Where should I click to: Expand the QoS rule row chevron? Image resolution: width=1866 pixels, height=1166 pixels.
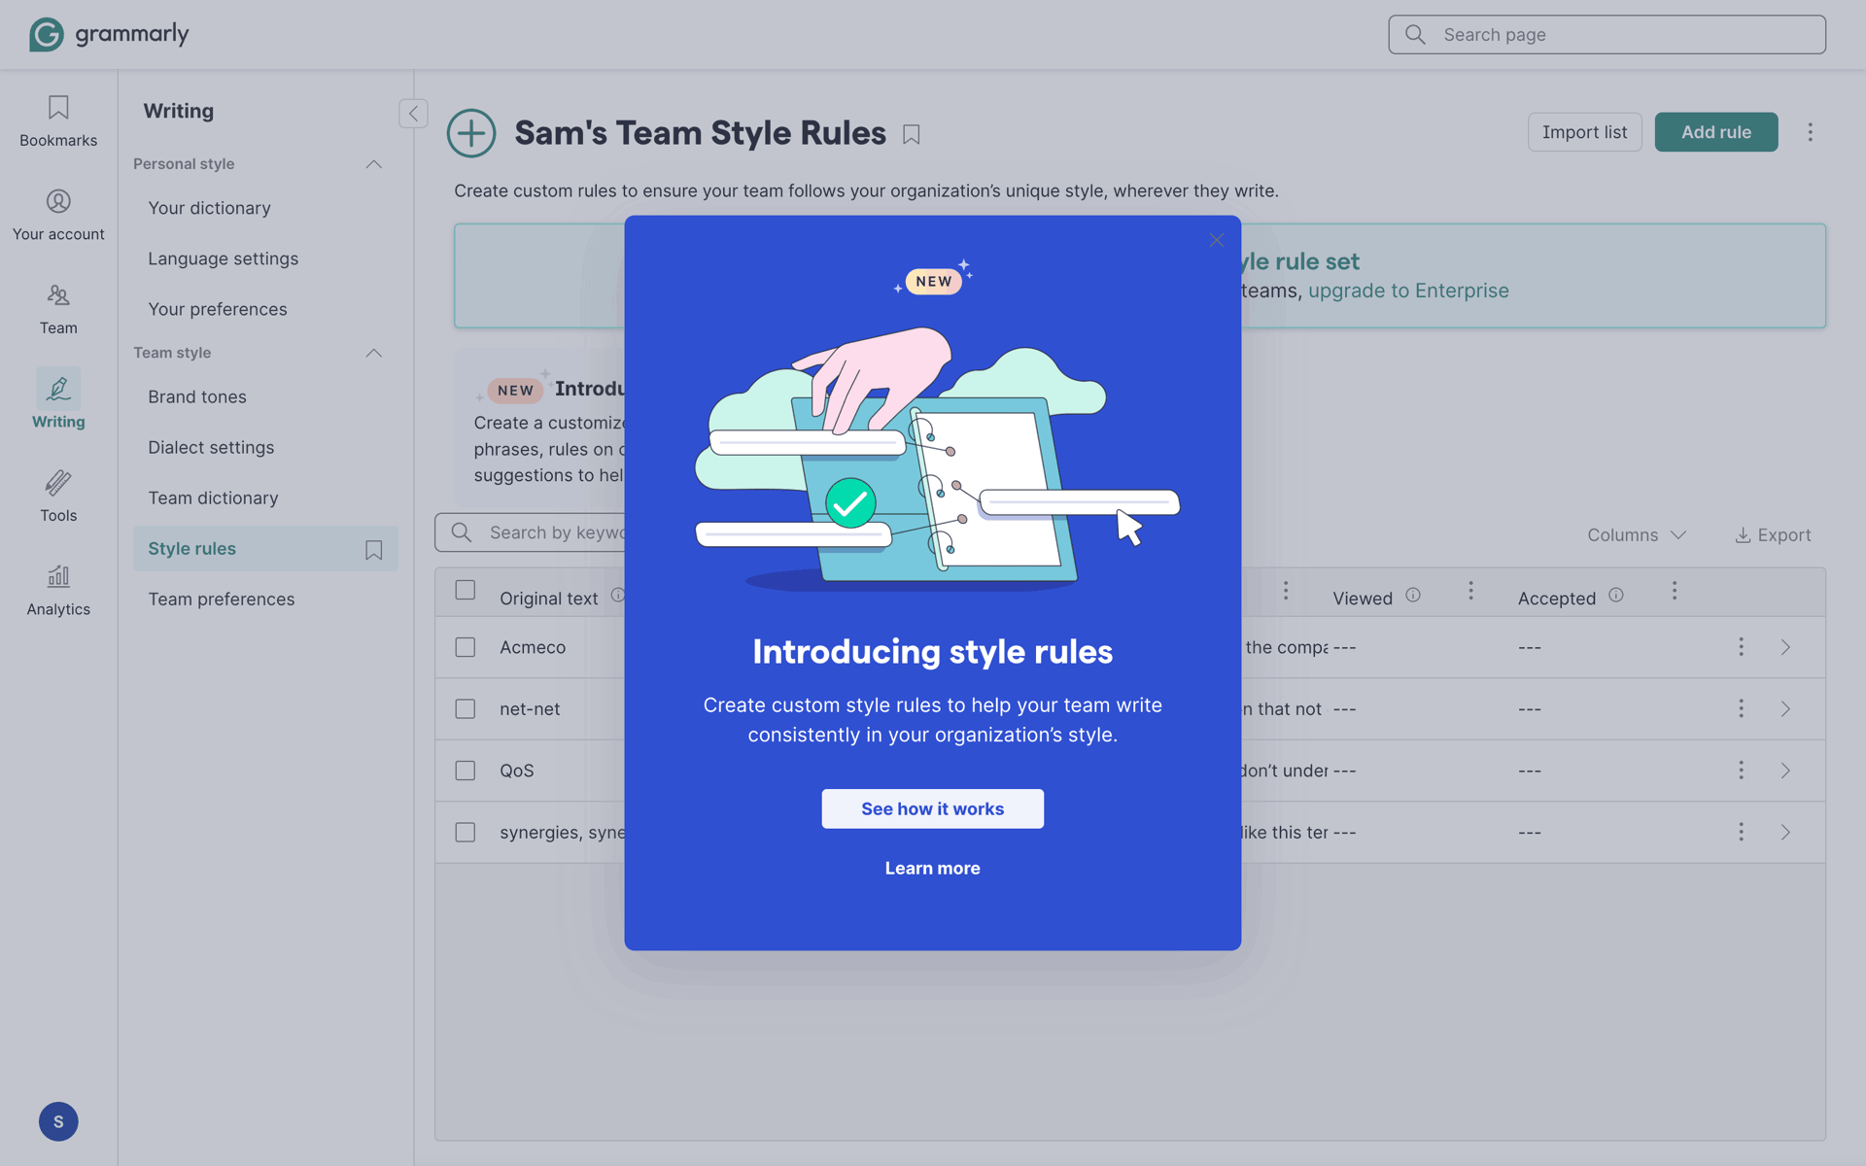[x=1785, y=771]
